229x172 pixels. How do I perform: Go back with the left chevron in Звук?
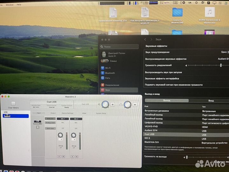tap(145, 39)
